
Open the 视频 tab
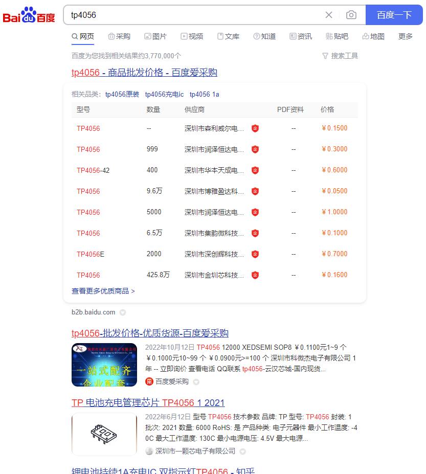(192, 37)
